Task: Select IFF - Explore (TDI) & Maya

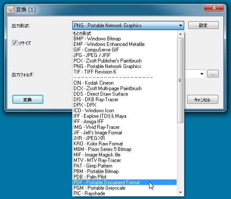Action: pyautogui.click(x=125, y=116)
